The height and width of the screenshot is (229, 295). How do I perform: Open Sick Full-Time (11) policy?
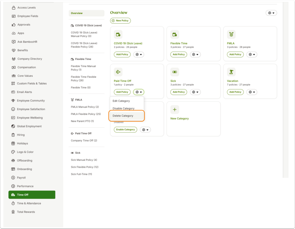coord(81,174)
